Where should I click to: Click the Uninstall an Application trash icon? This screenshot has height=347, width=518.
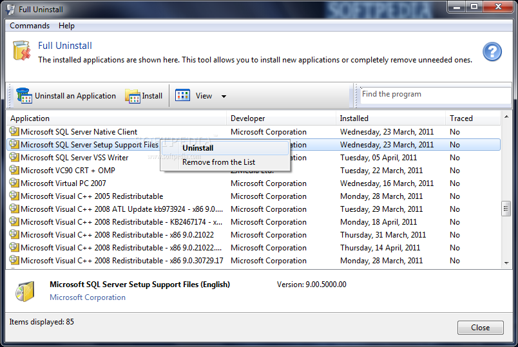coord(24,96)
